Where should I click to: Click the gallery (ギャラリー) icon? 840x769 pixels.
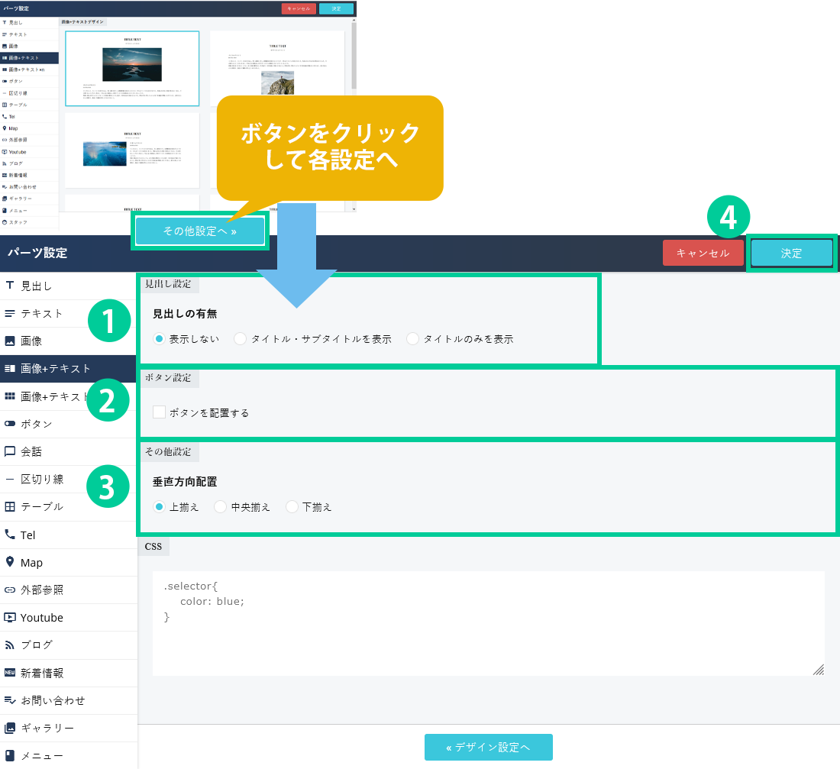(10, 728)
